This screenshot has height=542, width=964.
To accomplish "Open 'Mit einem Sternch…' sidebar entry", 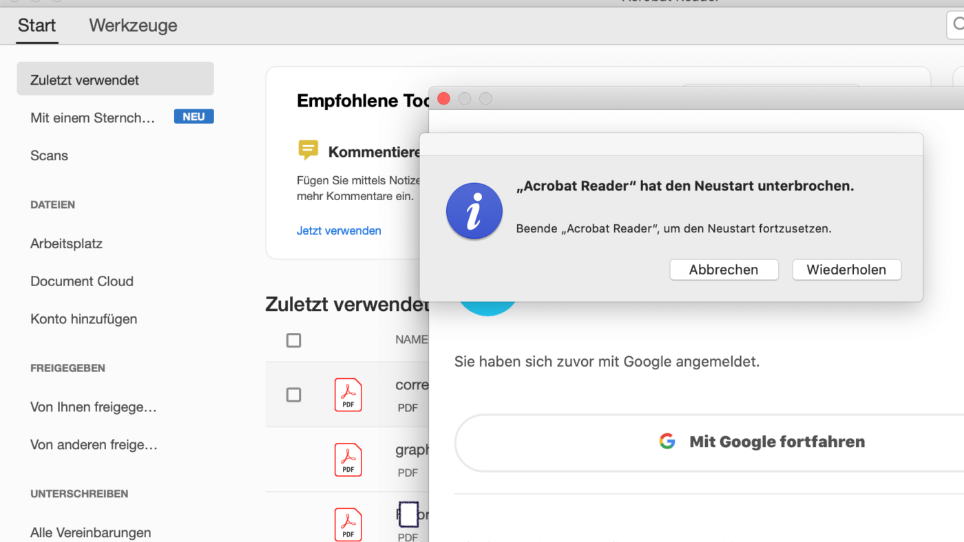I will click(x=92, y=118).
